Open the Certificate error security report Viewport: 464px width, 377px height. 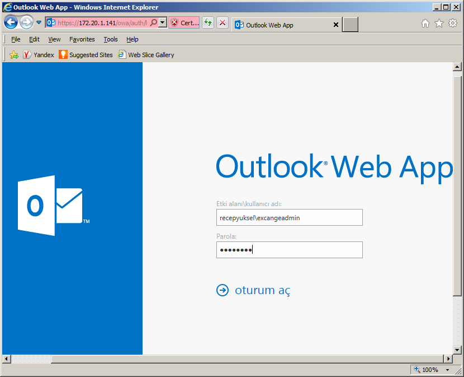click(184, 23)
